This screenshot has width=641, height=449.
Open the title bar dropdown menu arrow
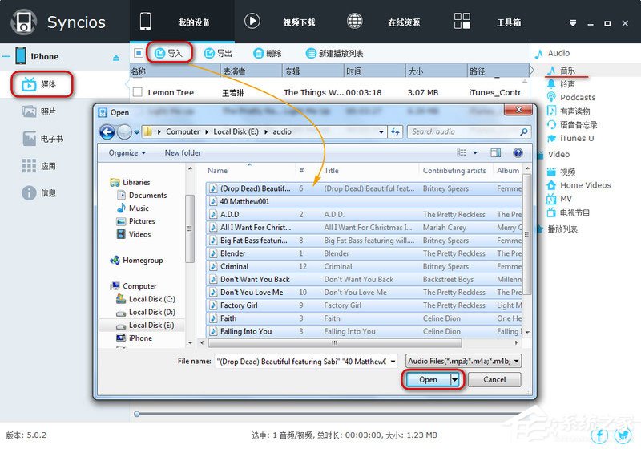573,23
